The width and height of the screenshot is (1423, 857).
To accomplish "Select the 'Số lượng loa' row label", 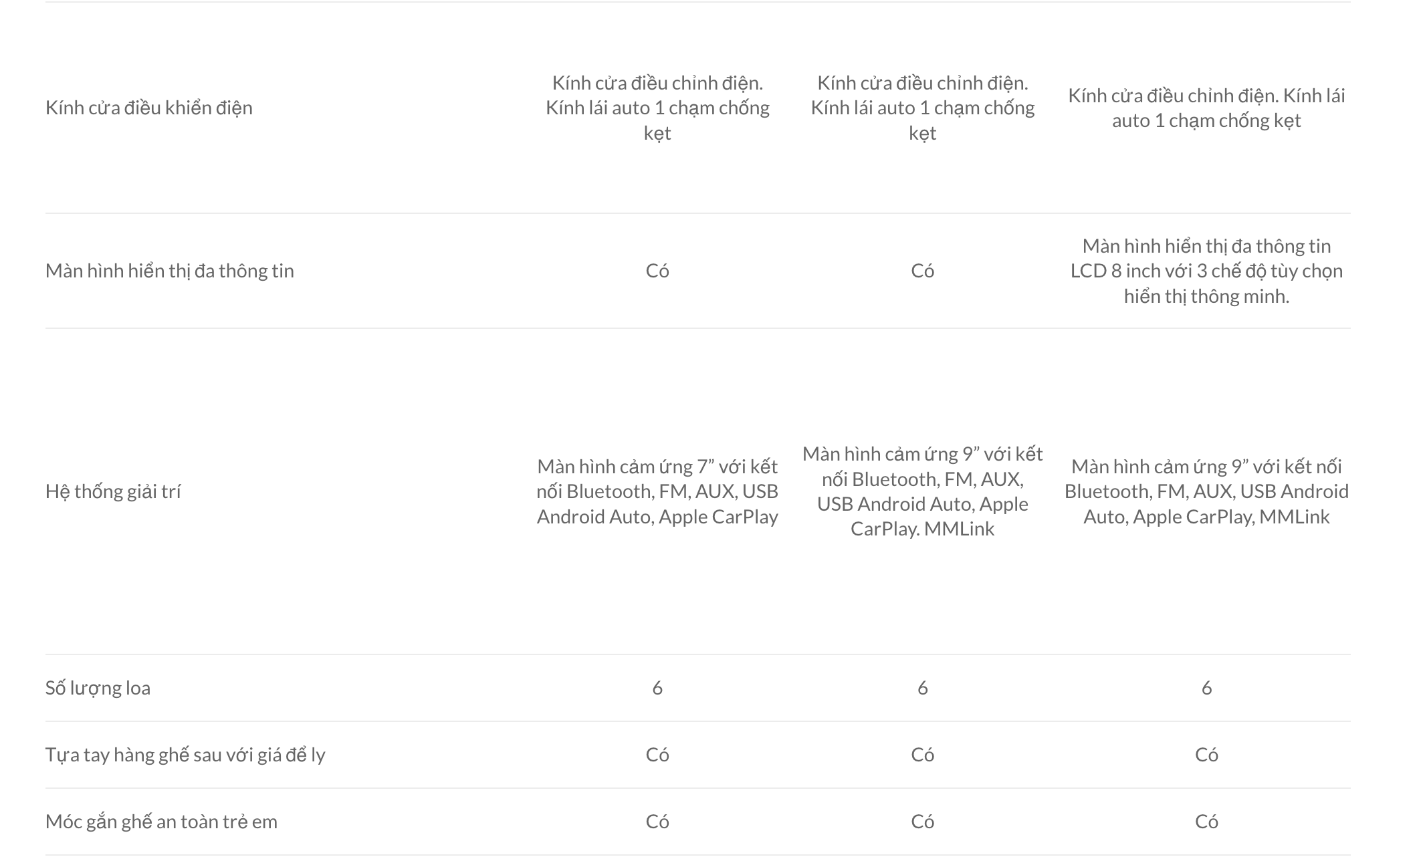I will pyautogui.click(x=98, y=688).
